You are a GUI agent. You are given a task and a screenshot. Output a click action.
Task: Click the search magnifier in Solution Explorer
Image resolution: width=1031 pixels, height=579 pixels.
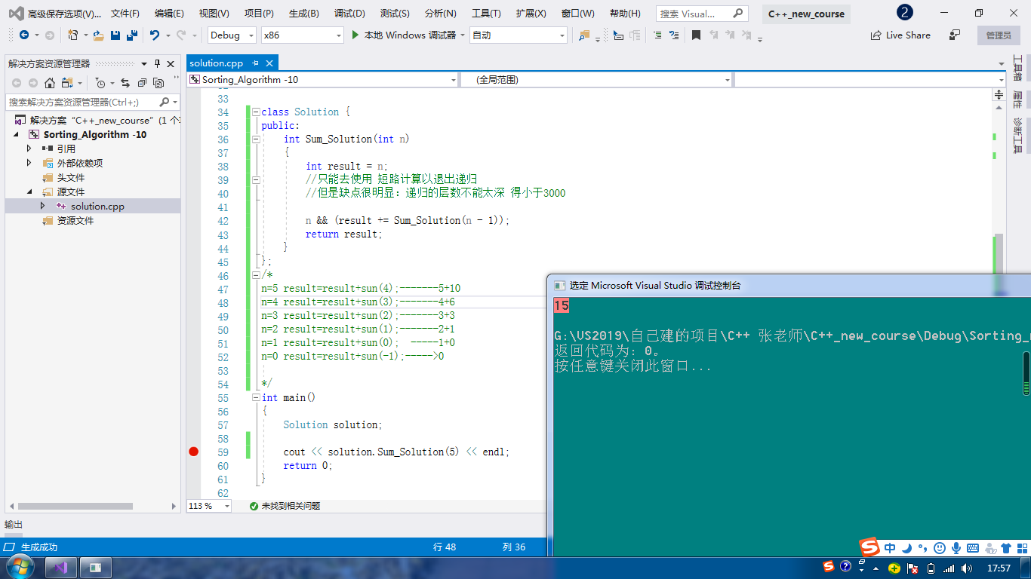coord(165,102)
